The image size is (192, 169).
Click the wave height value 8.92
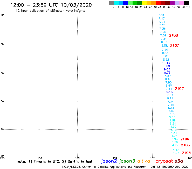pyautogui.click(x=166, y=60)
